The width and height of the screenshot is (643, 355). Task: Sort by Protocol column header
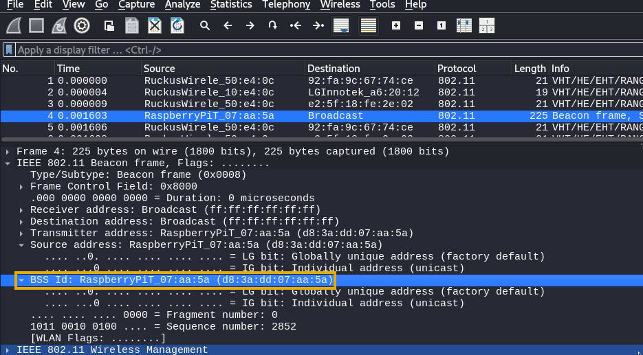(474, 69)
